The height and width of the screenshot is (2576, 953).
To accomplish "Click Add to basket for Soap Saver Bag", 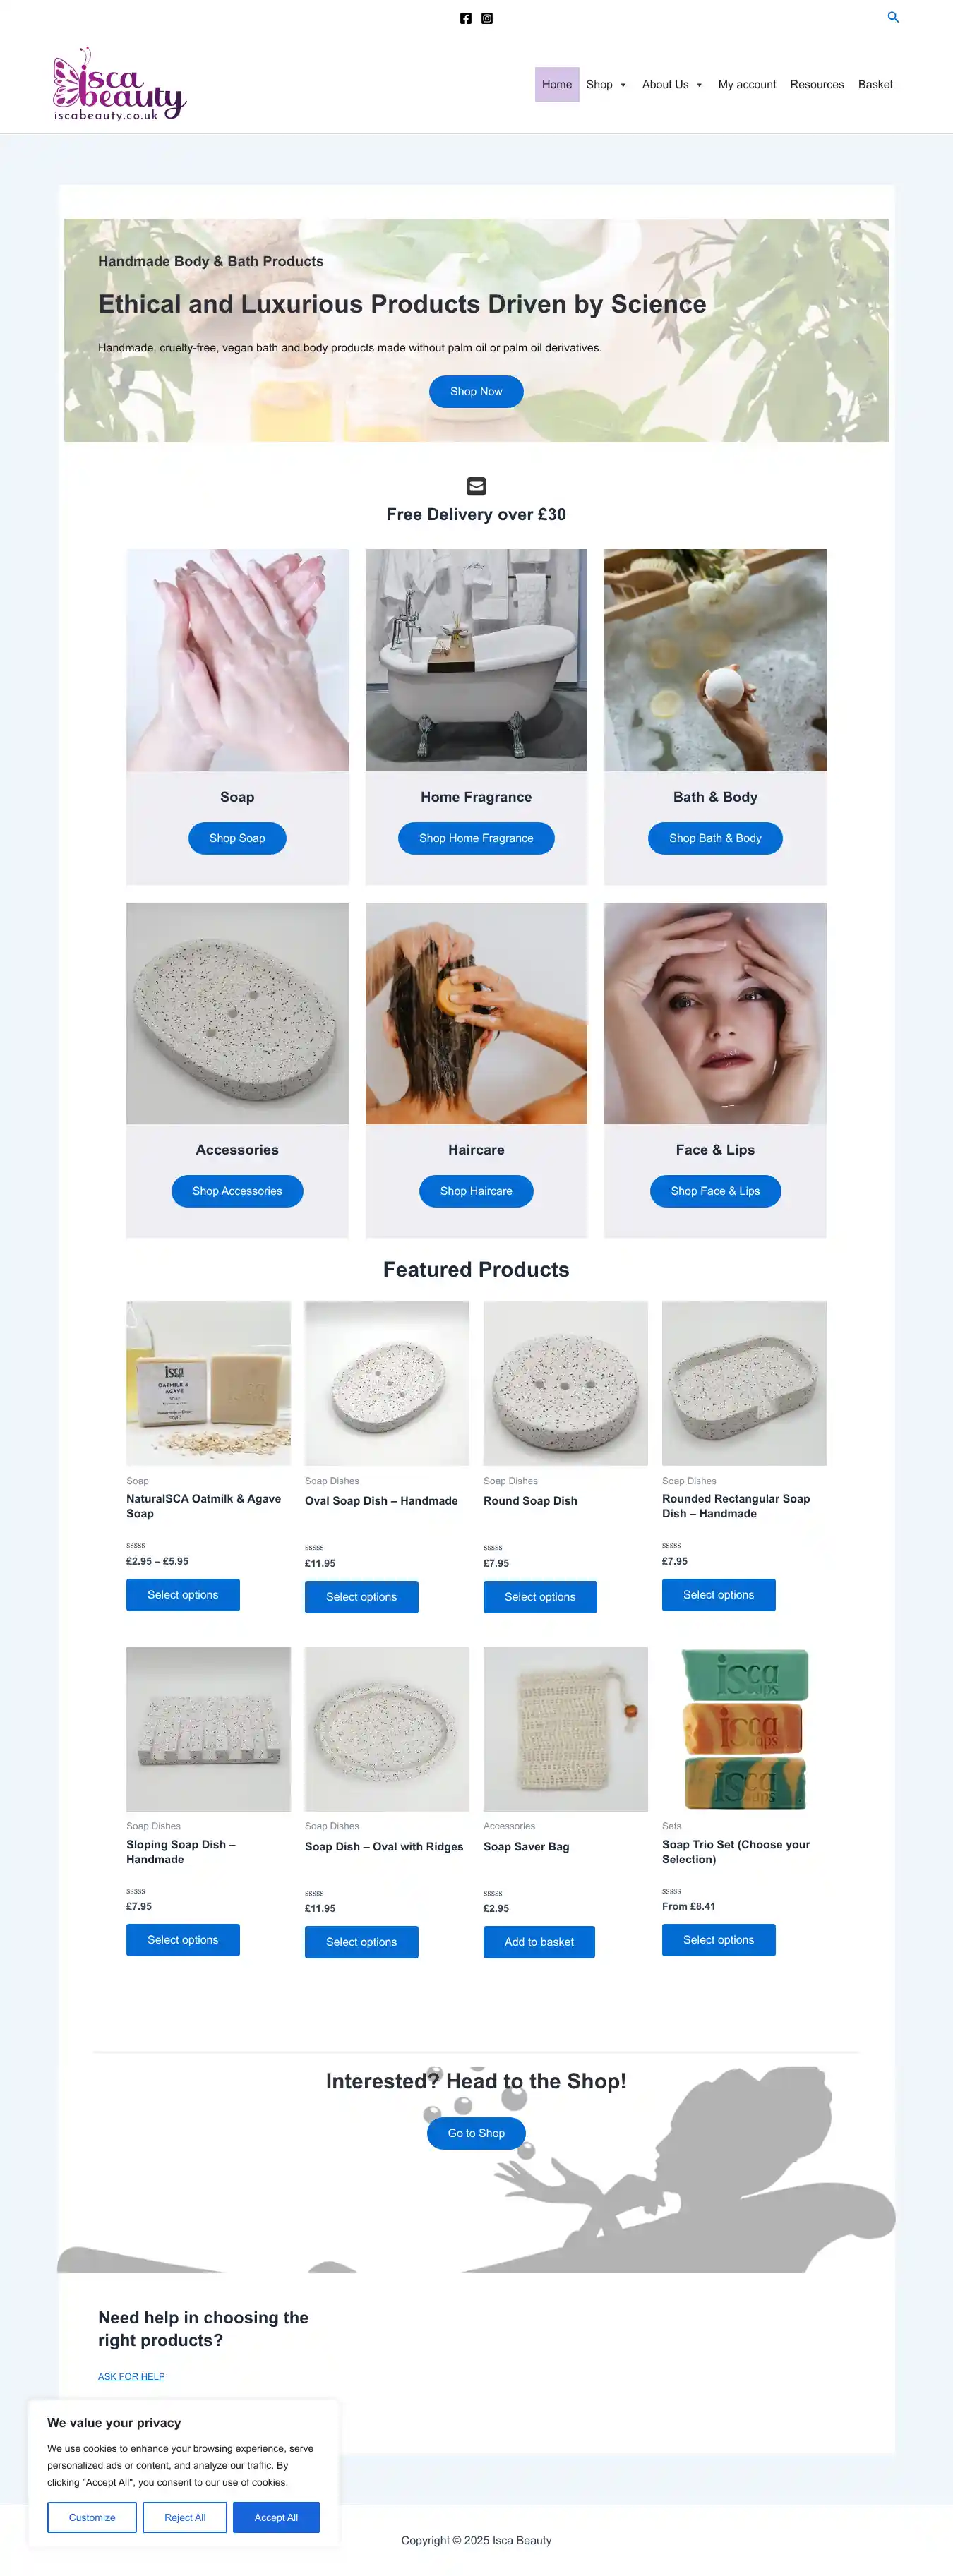I will click(x=539, y=1942).
